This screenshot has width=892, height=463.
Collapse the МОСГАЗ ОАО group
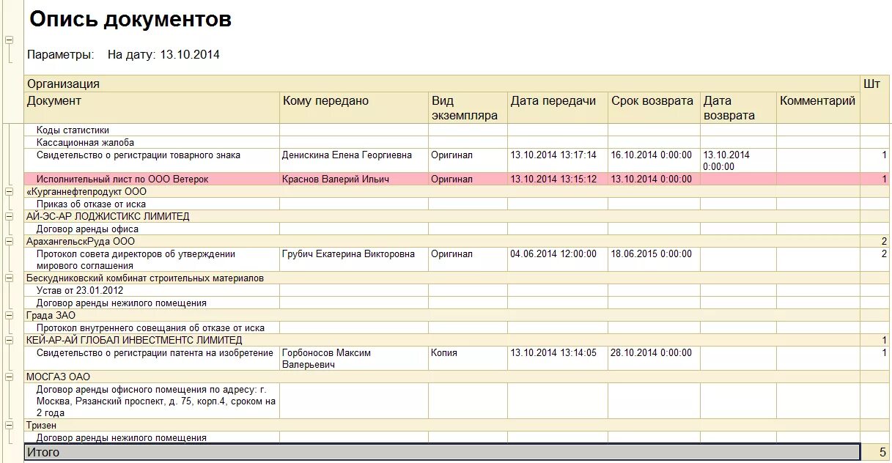click(10, 377)
